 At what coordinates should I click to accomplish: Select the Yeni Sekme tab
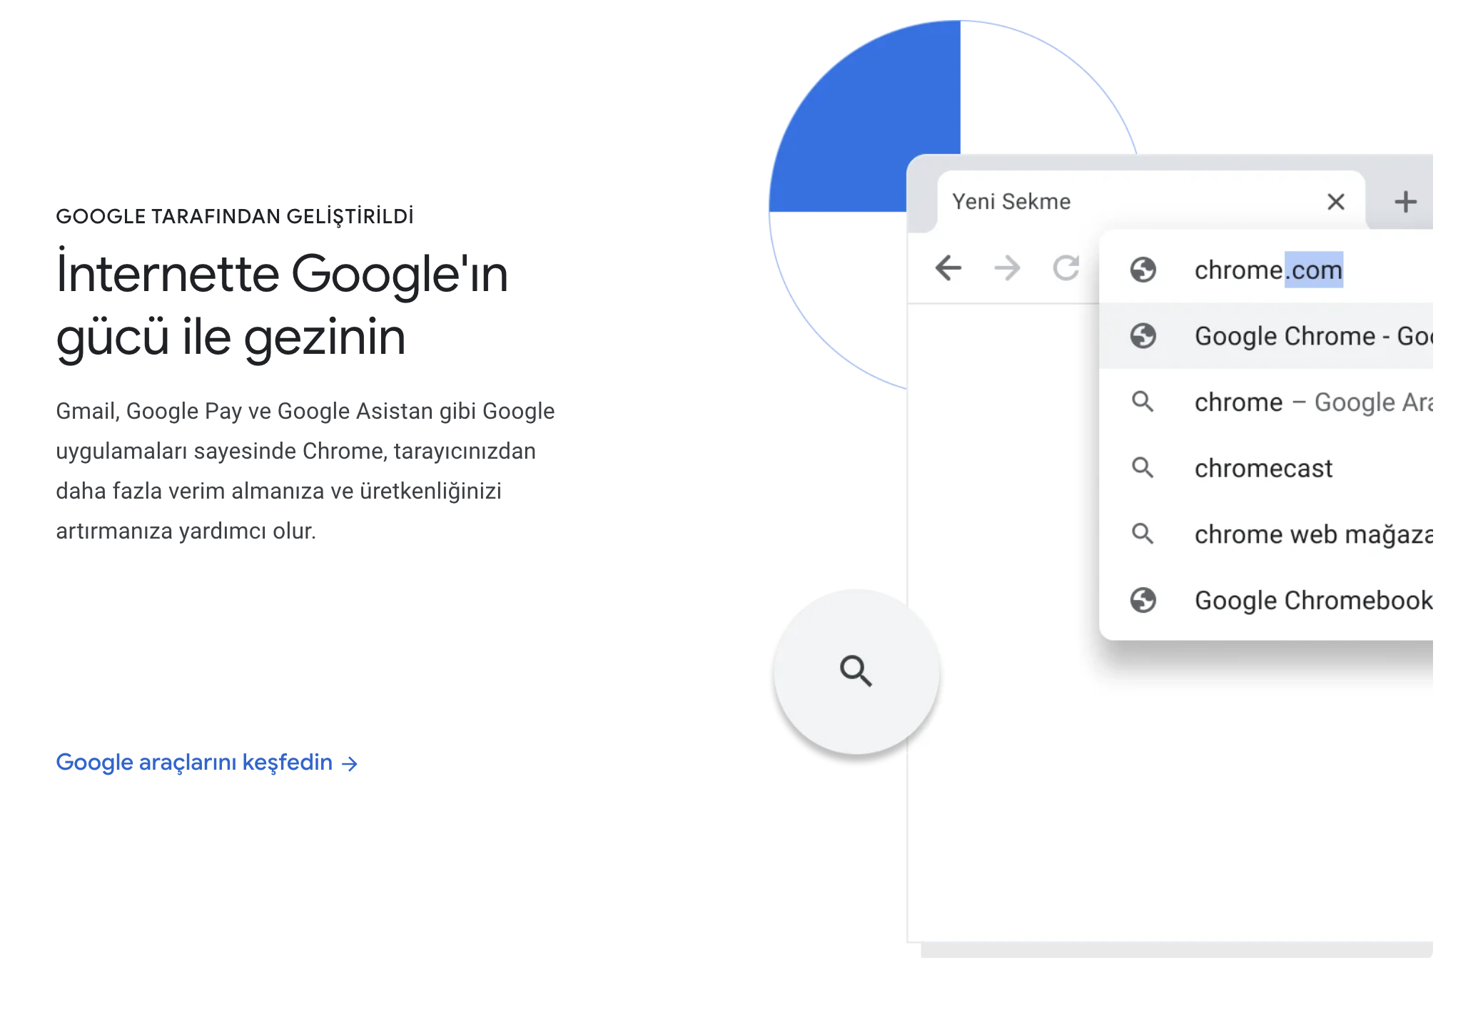pyautogui.click(x=1150, y=201)
